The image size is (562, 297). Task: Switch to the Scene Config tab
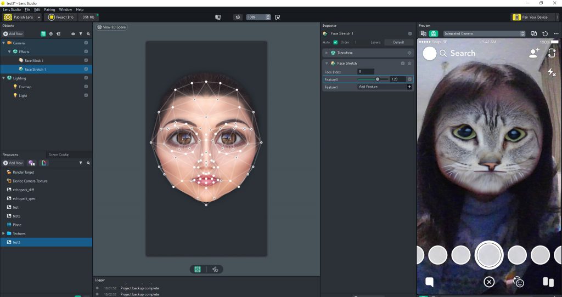(59, 155)
